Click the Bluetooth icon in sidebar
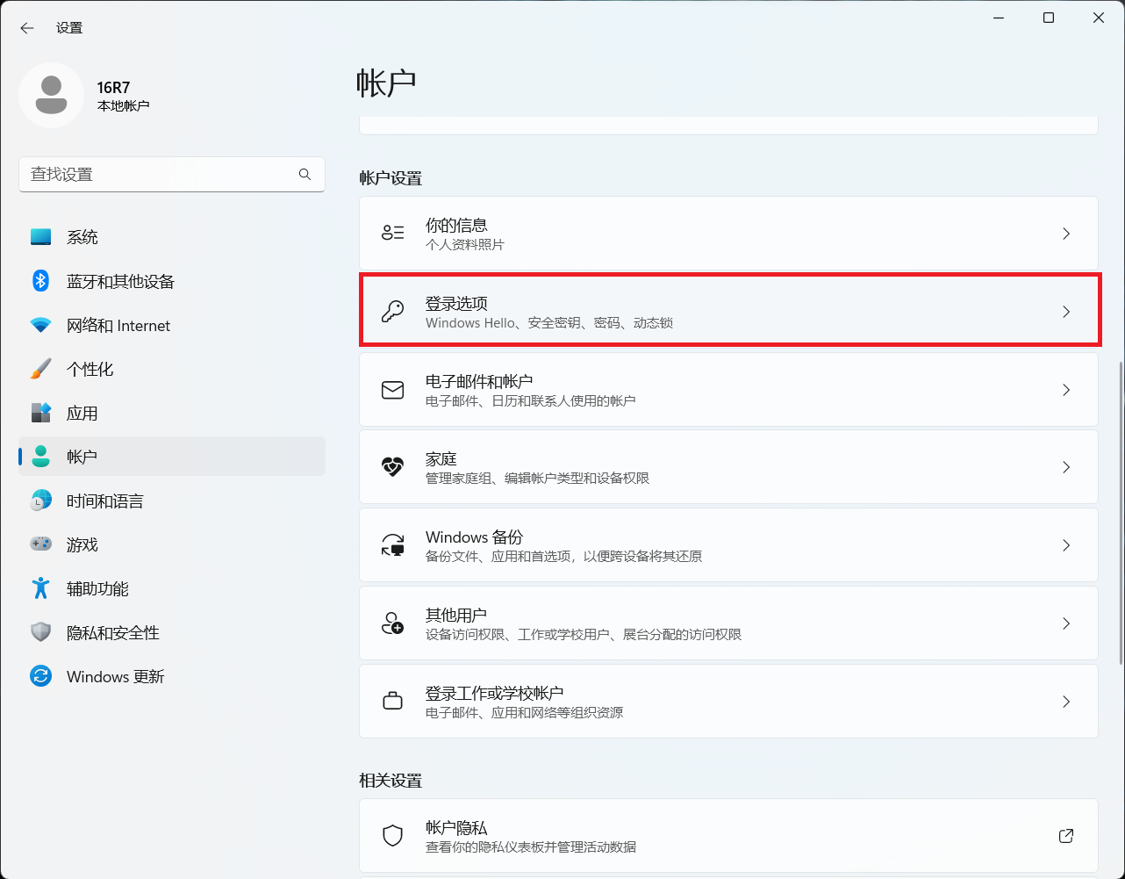Screen dimensions: 1125x879 (x=40, y=281)
